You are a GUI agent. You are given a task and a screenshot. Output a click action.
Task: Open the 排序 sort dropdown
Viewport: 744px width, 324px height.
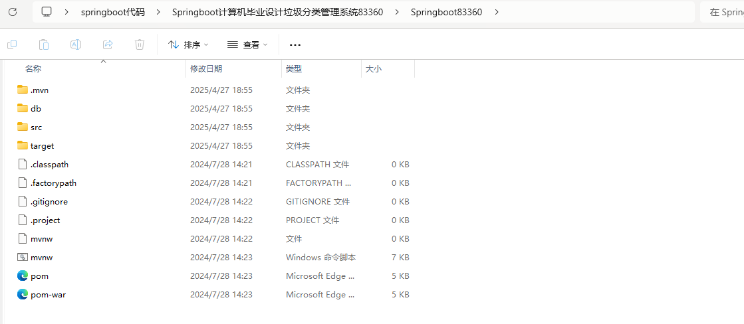pyautogui.click(x=188, y=45)
